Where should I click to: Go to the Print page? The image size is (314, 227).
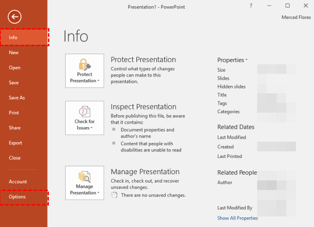14,113
